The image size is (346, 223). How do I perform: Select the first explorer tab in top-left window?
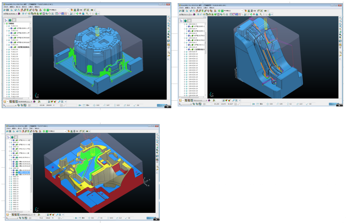click(x=6, y=20)
